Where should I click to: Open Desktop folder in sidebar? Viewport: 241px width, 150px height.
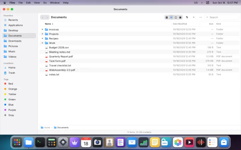pyautogui.click(x=19, y=30)
